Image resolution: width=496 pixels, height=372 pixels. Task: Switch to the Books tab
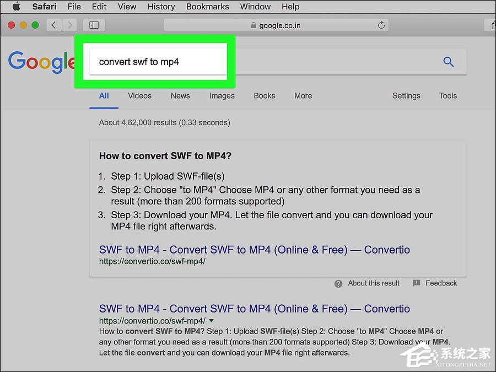(x=265, y=95)
